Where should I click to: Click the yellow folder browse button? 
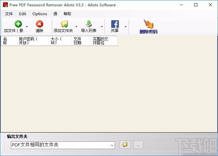coord(125,145)
